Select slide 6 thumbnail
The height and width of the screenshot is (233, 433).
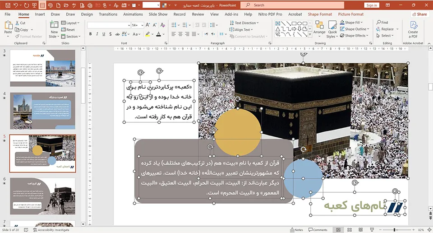click(42, 196)
